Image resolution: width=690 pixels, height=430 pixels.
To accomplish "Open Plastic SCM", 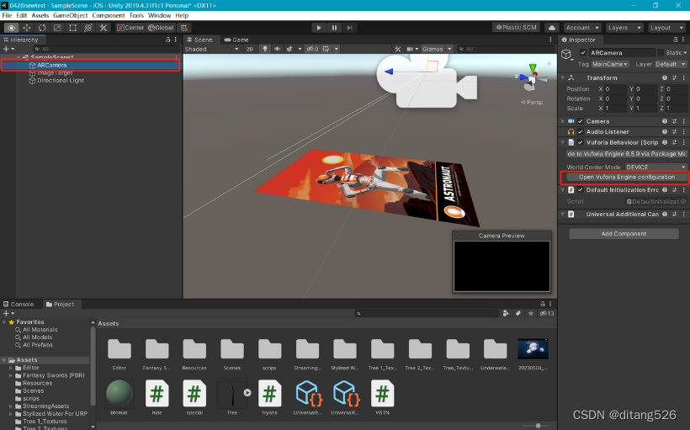I will tap(516, 27).
